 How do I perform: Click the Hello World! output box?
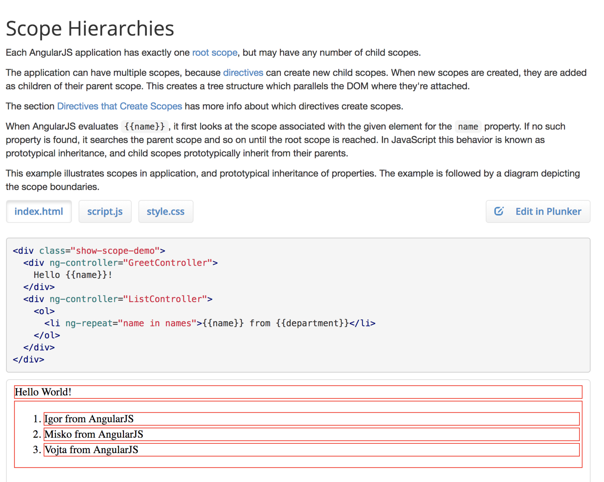click(x=298, y=392)
